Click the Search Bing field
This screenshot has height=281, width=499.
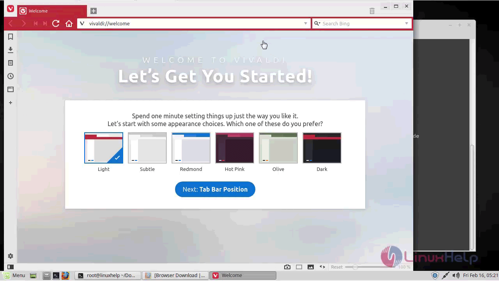(x=361, y=23)
